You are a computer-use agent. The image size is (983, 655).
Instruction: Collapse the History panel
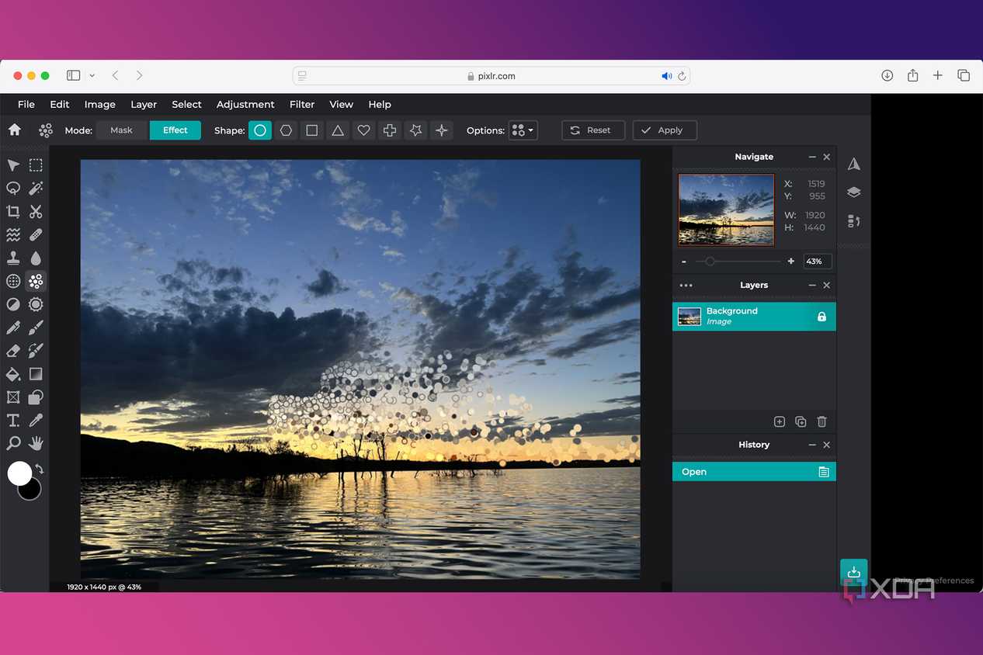(812, 445)
